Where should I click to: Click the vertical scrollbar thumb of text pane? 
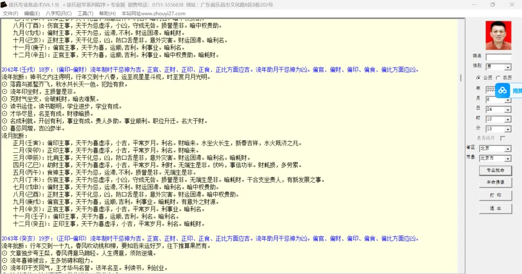point(461,78)
